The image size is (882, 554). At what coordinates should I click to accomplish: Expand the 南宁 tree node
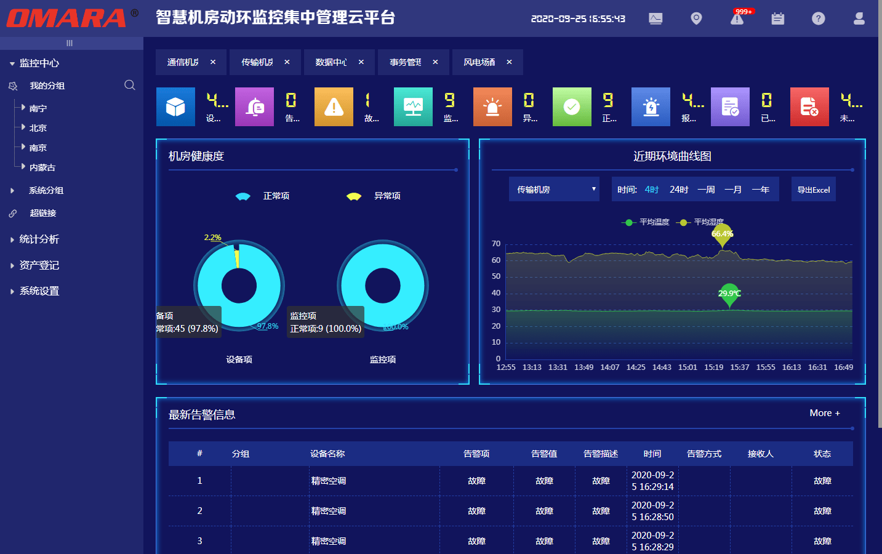point(23,108)
